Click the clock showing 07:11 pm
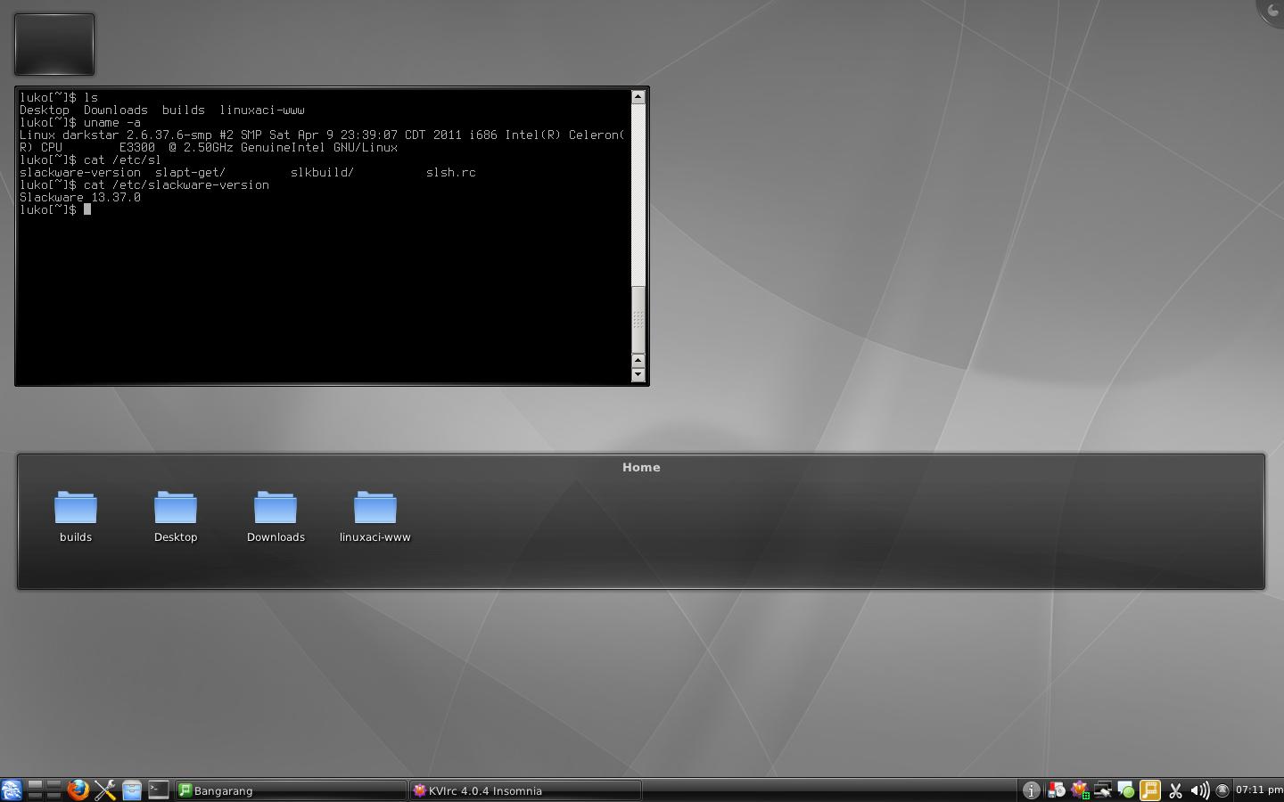 pos(1258,790)
